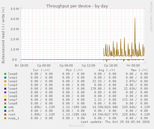Click the loop7 red color swatch

[x=5, y=100]
